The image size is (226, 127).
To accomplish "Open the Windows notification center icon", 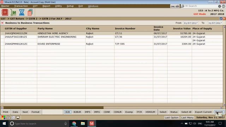I will [220, 123].
